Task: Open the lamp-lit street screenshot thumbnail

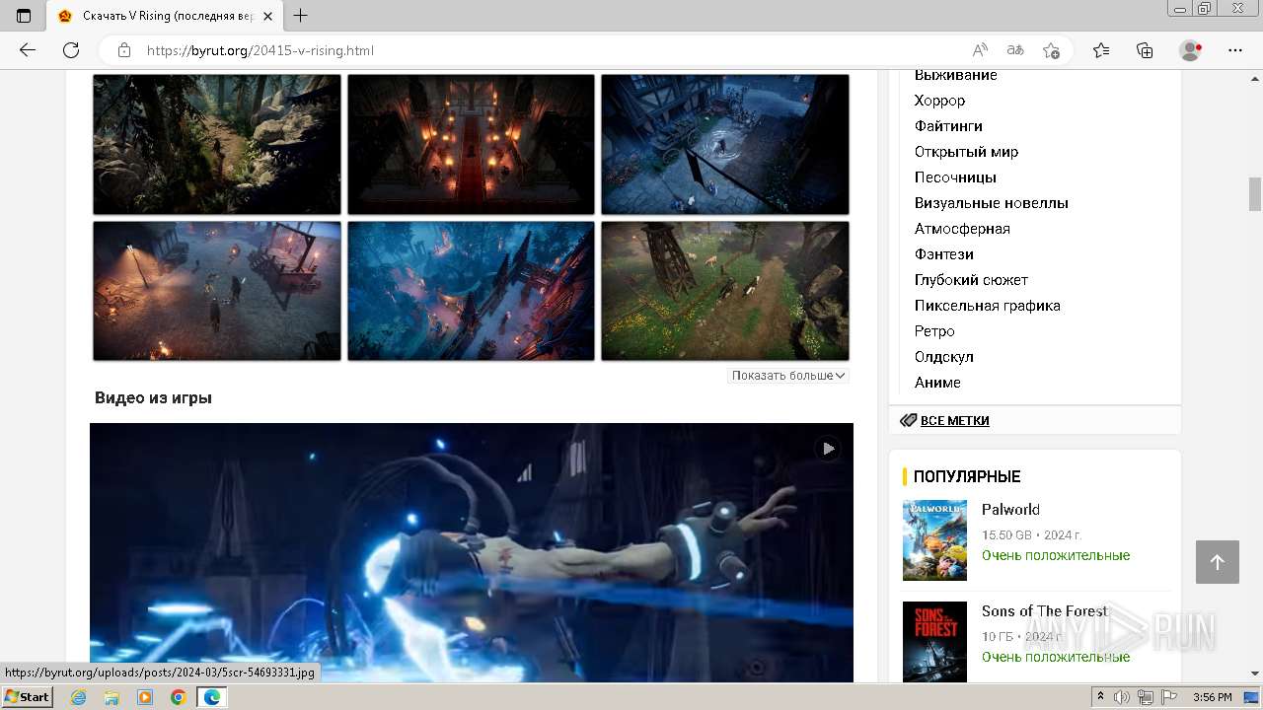Action: [x=217, y=291]
